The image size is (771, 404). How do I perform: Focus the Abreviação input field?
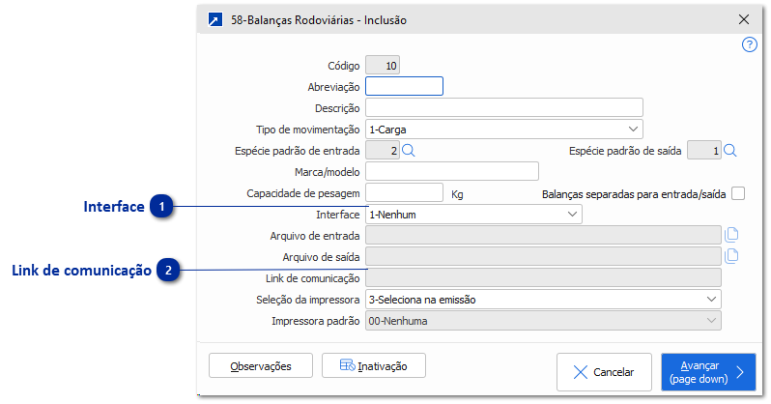click(404, 86)
